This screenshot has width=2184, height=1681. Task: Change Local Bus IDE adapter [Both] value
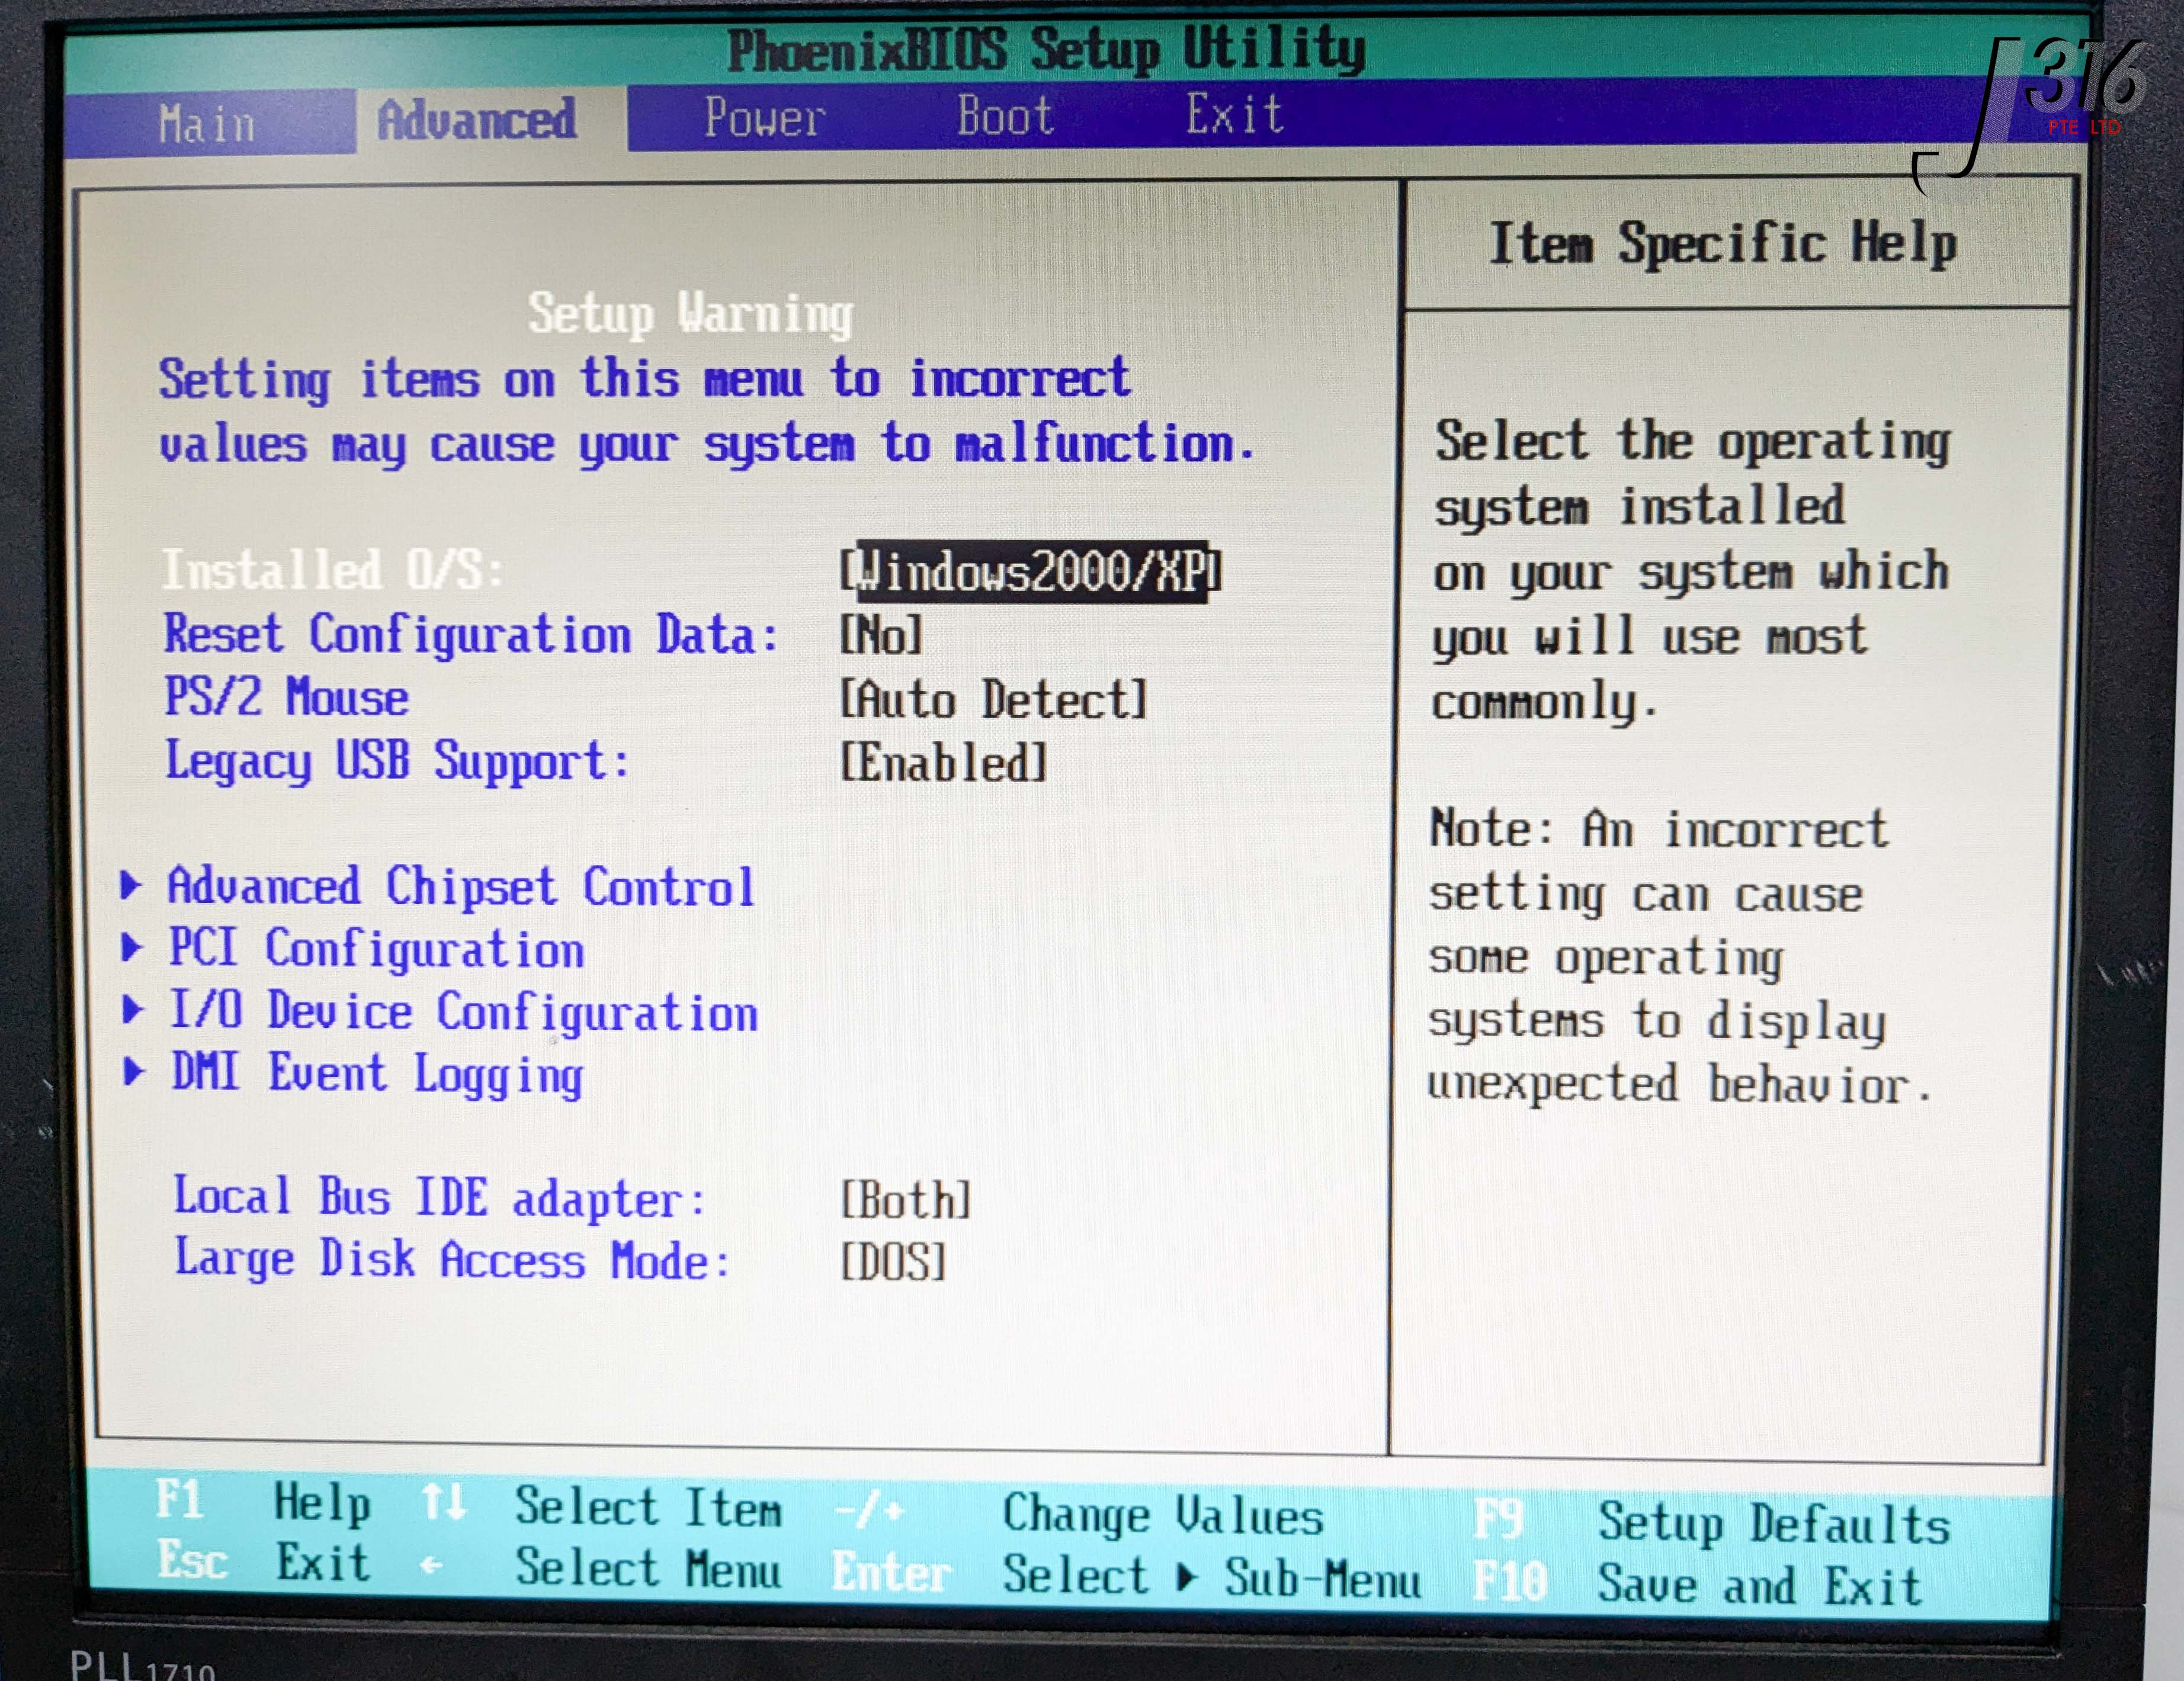905,1199
